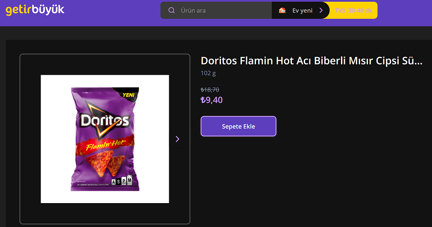Click the house icon beside Ev yeni
432x227 pixels.
(x=282, y=11)
